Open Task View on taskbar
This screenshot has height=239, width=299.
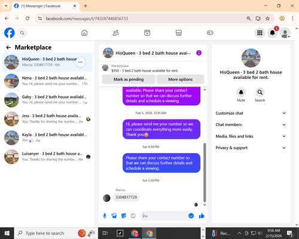click(105, 233)
